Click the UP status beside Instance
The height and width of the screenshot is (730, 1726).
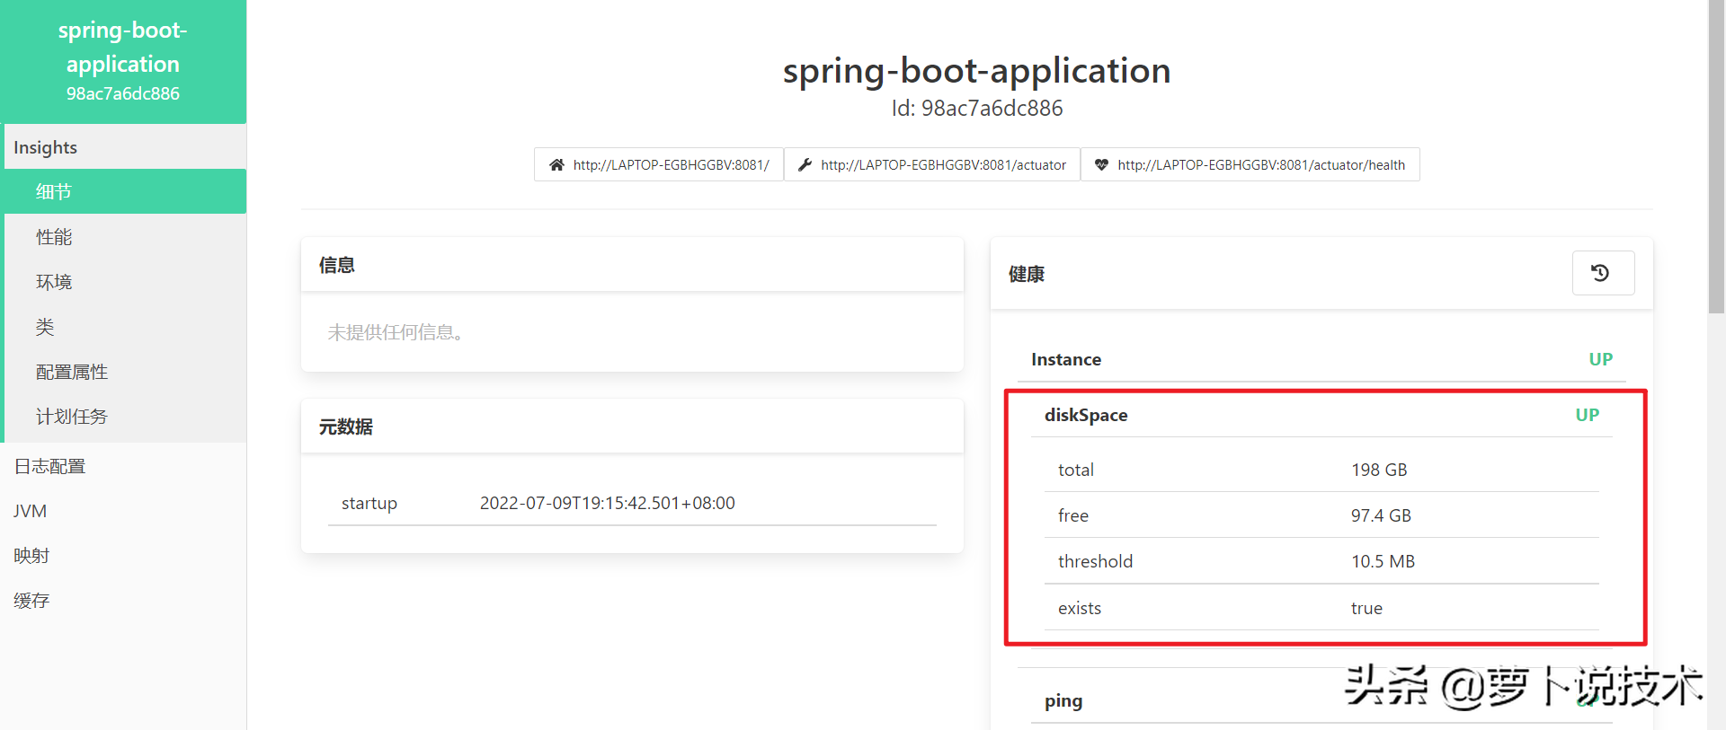tap(1601, 359)
